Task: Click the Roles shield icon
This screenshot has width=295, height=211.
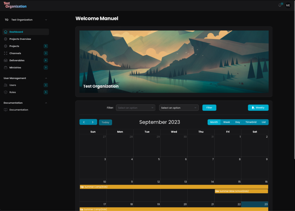Action: coord(6,92)
